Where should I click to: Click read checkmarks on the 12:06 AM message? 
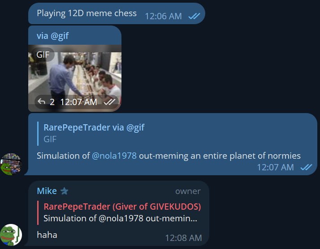click(195, 16)
